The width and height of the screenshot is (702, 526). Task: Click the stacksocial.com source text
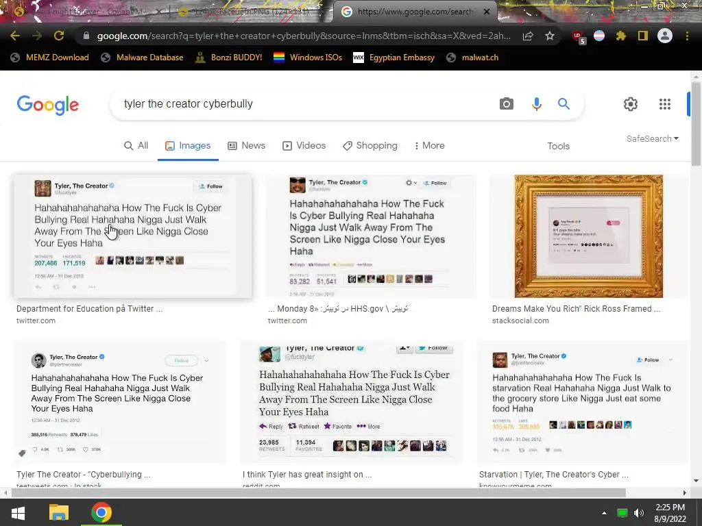pos(520,321)
